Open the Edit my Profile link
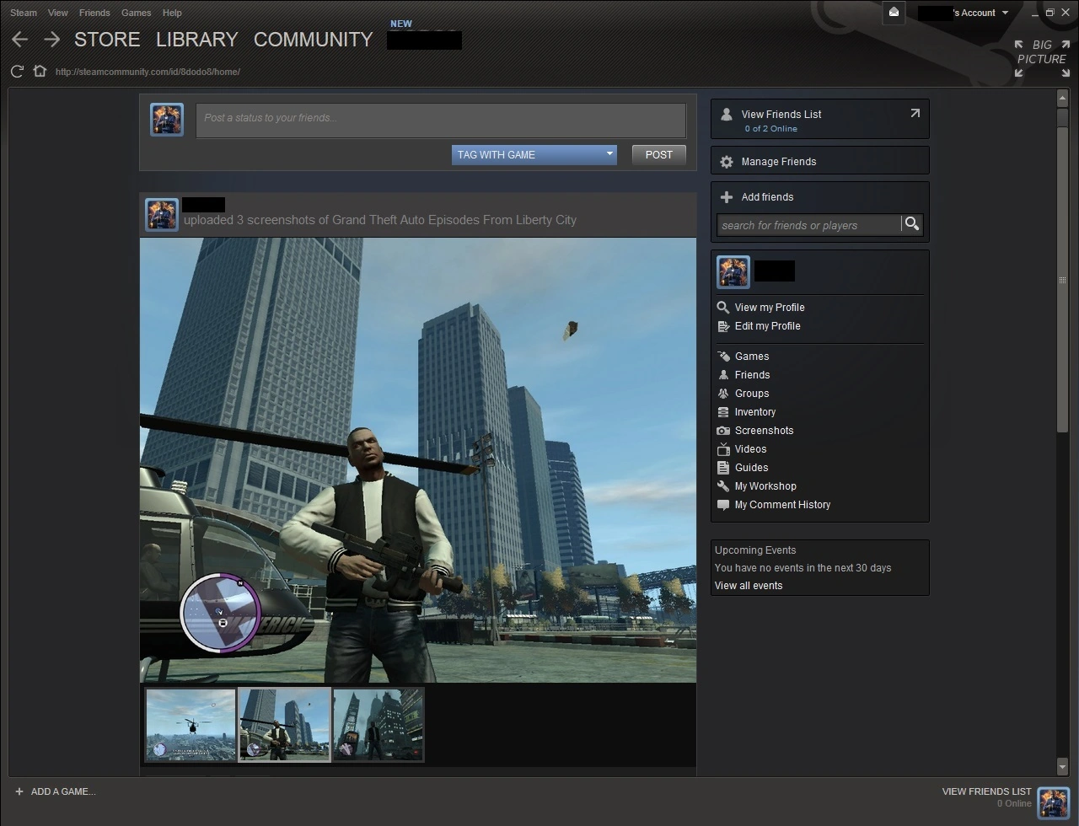 (x=768, y=326)
